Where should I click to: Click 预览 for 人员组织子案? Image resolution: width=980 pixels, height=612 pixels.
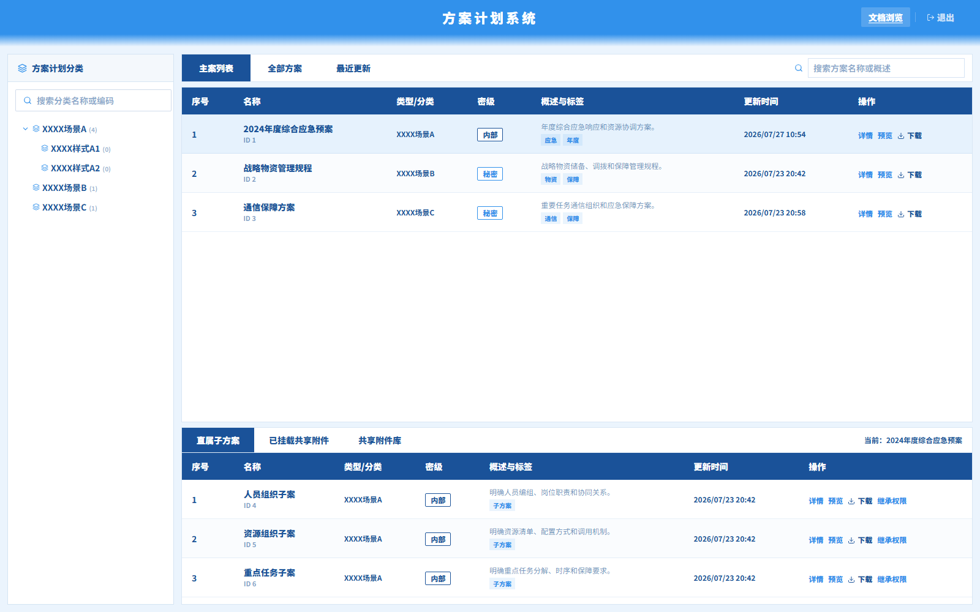point(835,501)
